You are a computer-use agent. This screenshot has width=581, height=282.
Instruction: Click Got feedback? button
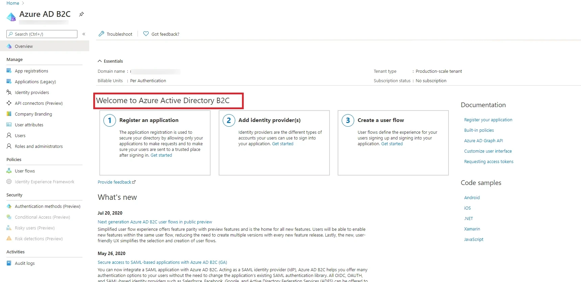tap(161, 34)
